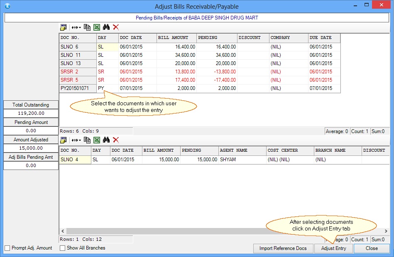Click the copy icon in the upper grid toolbar

click(87, 27)
